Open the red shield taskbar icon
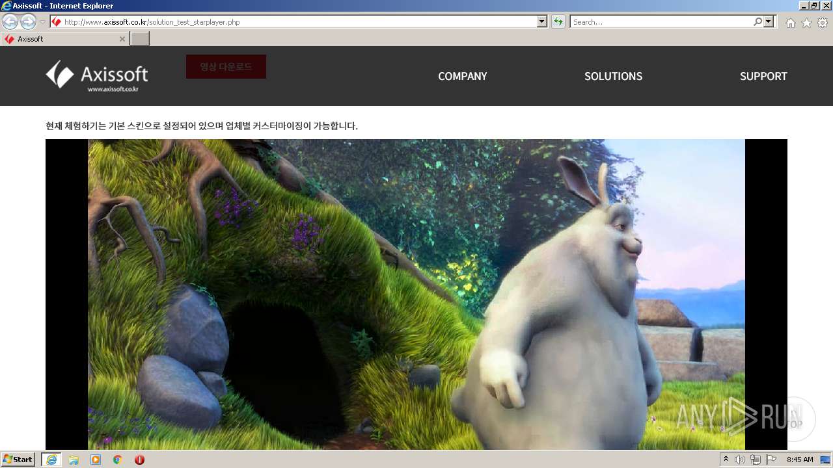Image resolution: width=833 pixels, height=468 pixels. coord(139,460)
